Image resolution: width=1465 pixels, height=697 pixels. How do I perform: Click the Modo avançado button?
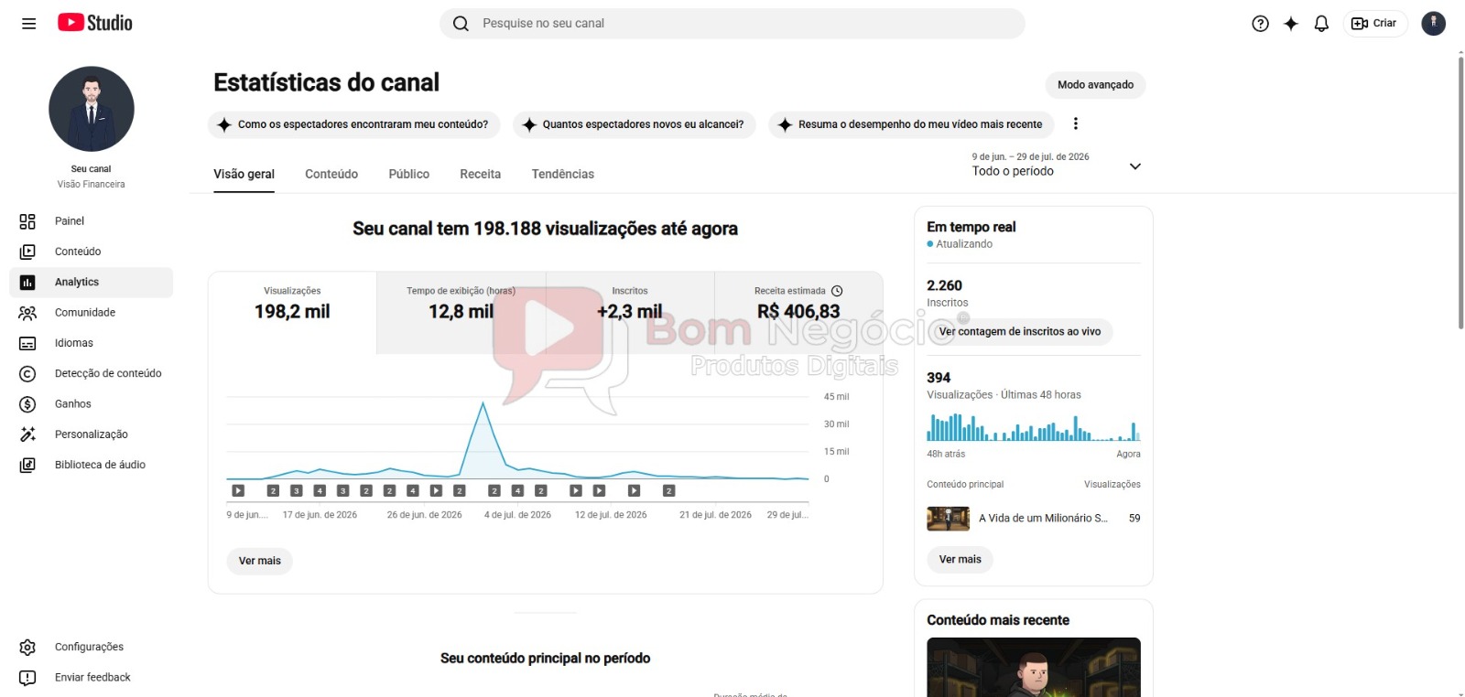[1095, 85]
